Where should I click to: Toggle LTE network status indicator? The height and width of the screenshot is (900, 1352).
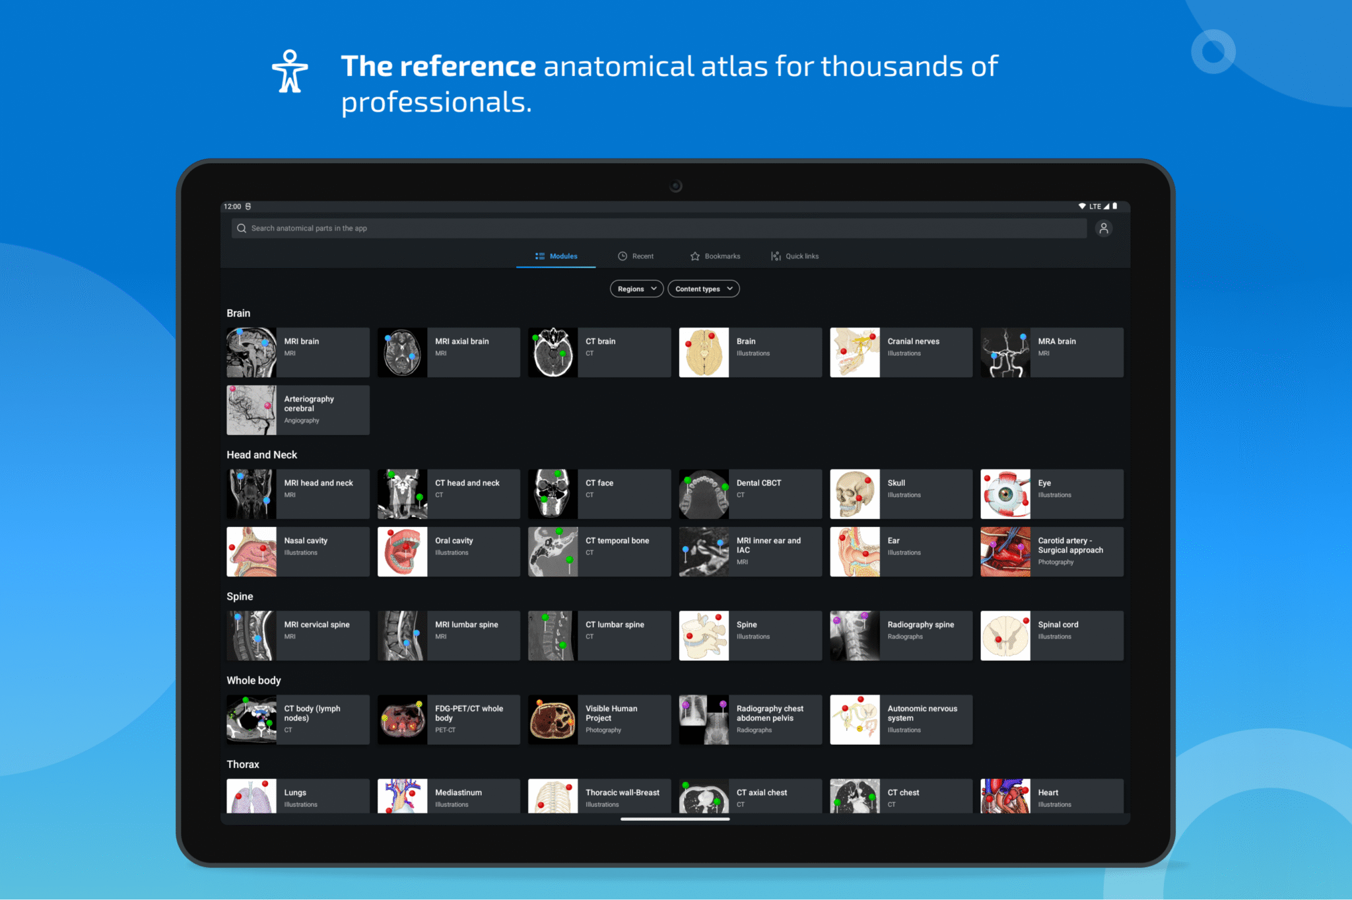pyautogui.click(x=1096, y=206)
